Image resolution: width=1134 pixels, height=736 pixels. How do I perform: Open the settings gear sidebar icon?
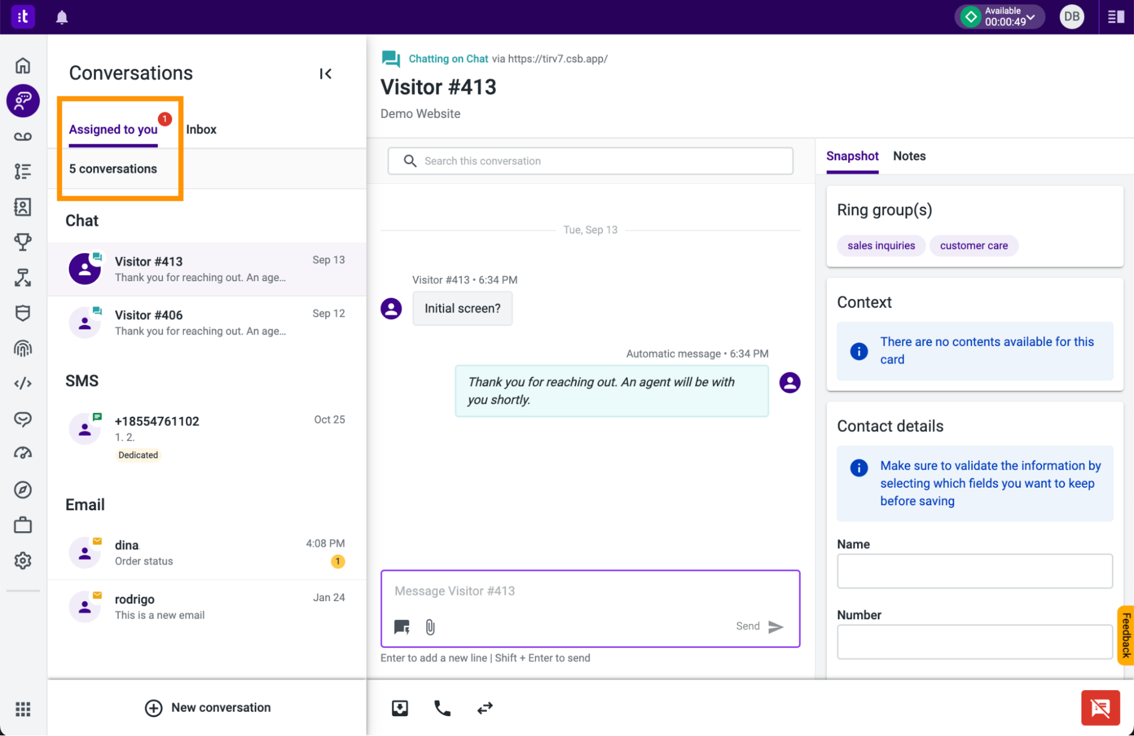tap(23, 561)
